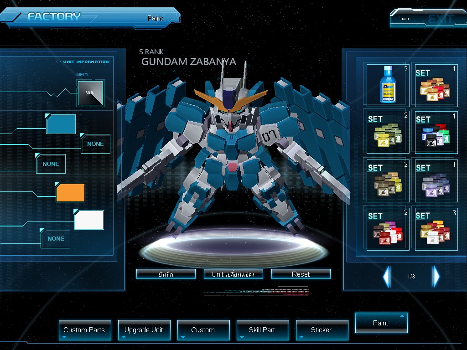
Task: Pick the orange-brown paint set beside the Clear bottle
Action: (x=436, y=85)
